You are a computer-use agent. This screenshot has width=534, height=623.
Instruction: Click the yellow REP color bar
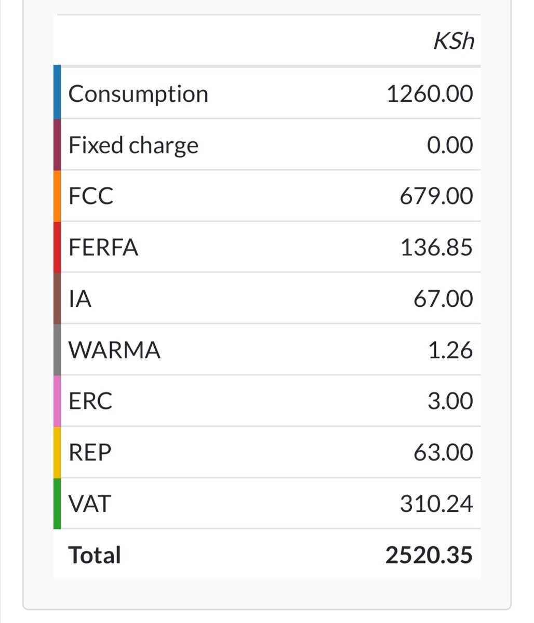coord(57,452)
